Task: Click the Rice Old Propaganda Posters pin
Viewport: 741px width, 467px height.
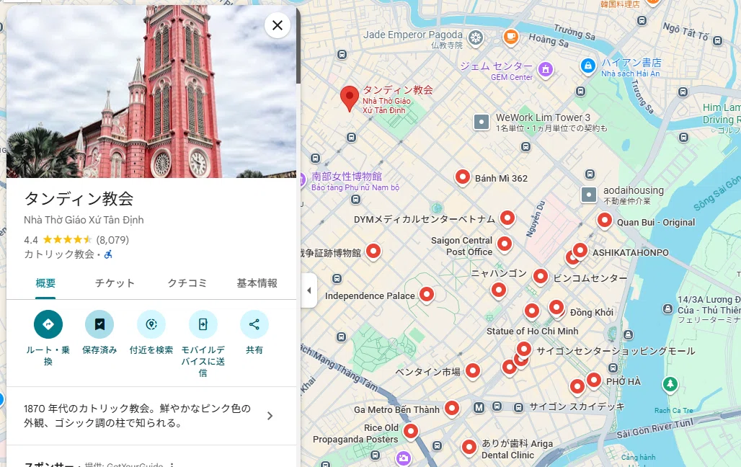Action: coord(411,431)
